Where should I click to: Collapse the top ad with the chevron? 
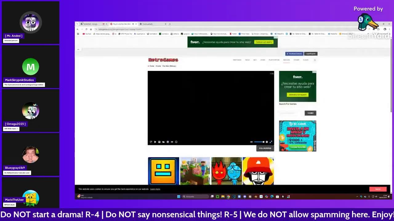tap(78, 49)
